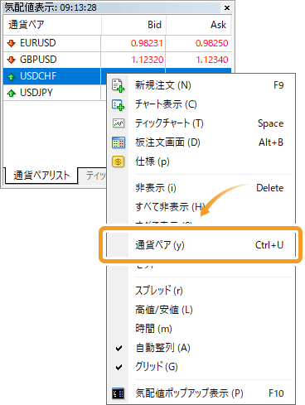Select すべて非表示 (H) menu entry
This screenshot has height=405, width=305.
click(201, 207)
